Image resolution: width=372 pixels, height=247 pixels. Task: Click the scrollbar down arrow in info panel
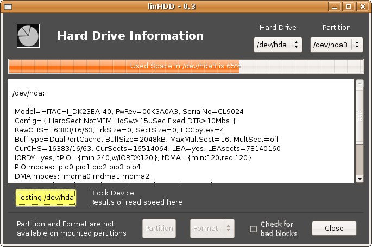359,179
